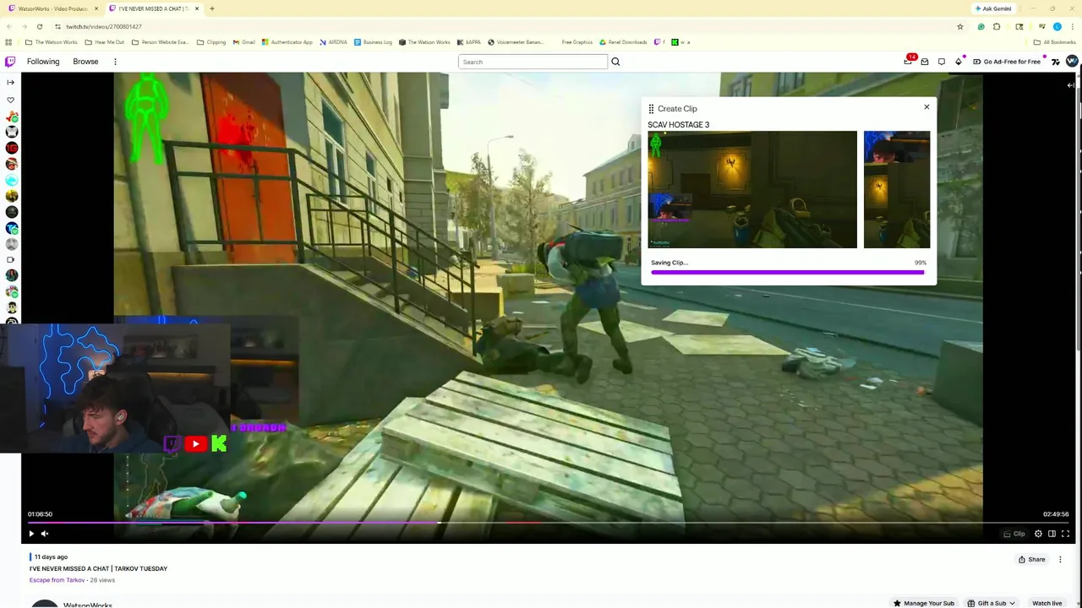The width and height of the screenshot is (1082, 608).
Task: Open the Get Bits diamond icon
Action: tap(959, 62)
